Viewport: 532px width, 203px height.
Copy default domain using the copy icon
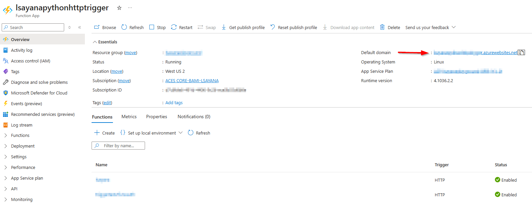[521, 52]
